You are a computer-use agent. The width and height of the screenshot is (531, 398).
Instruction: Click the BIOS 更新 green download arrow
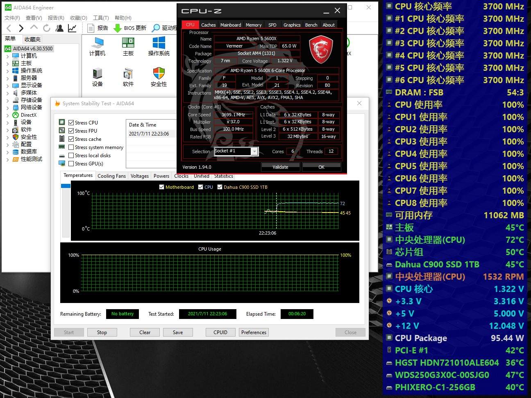(x=117, y=28)
